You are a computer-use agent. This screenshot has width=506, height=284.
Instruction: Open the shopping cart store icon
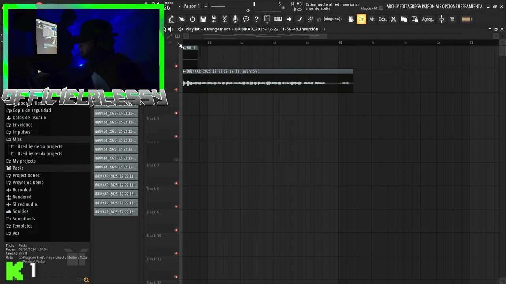pyautogui.click(x=452, y=19)
